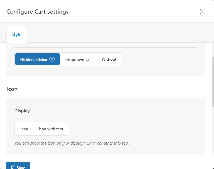Open help icon next to Hidden sidebar
The height and width of the screenshot is (169, 214).
click(x=52, y=59)
